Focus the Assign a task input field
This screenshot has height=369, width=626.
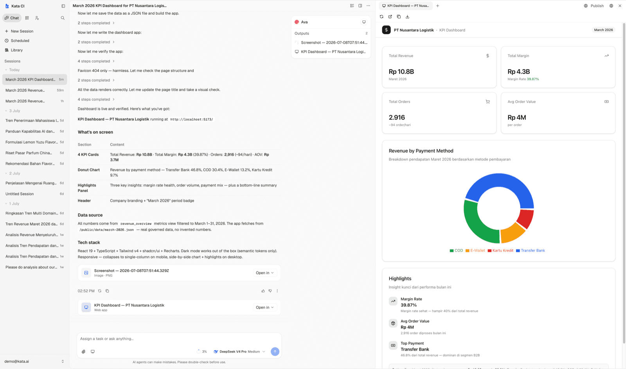pyautogui.click(x=179, y=339)
